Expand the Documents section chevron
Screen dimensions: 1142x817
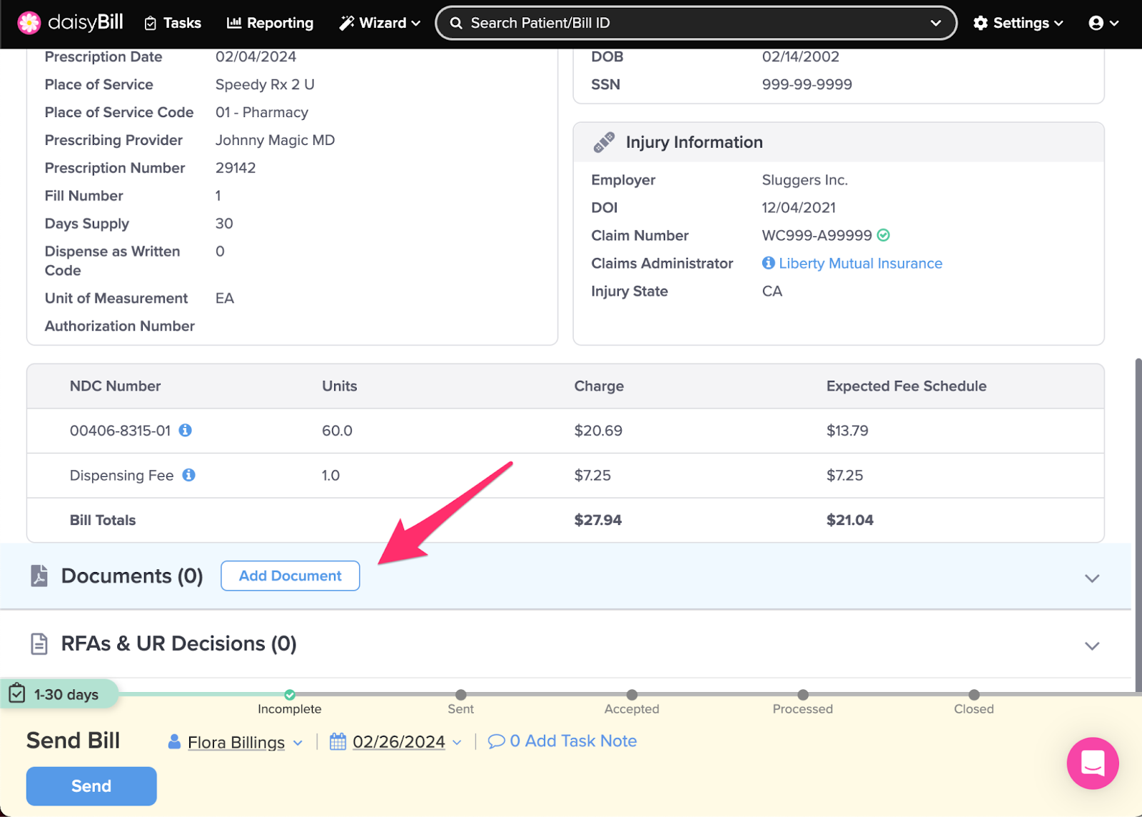[1091, 578]
